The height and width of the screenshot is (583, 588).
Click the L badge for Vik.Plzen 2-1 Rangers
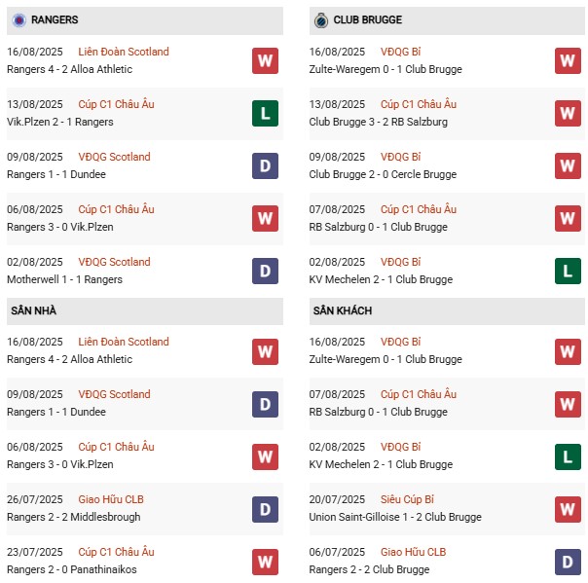[x=265, y=114]
